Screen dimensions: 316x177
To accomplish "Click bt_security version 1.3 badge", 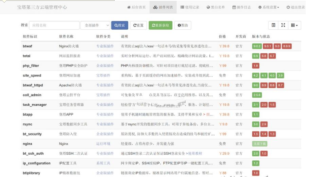I will point(272,134).
